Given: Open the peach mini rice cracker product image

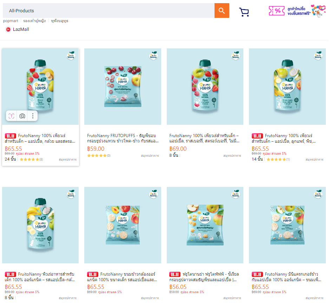Looking at the screenshot, I should tap(123, 225).
